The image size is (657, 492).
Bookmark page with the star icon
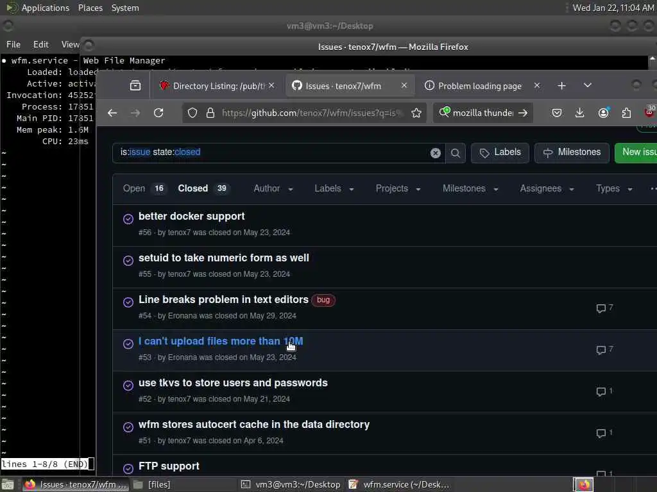tap(416, 113)
